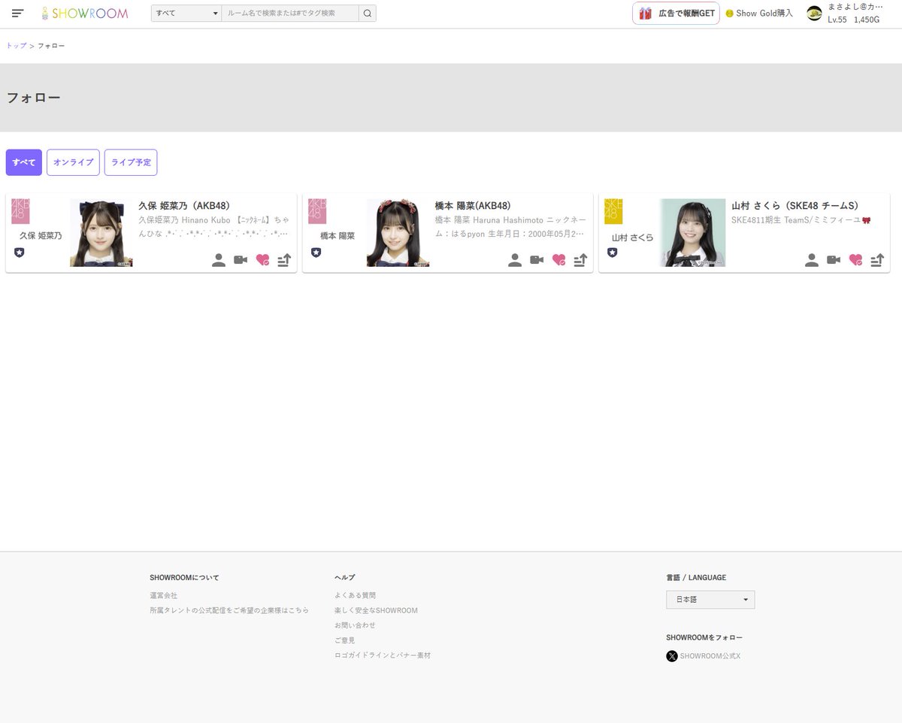Open the user avatar profile icon
Viewport: 902px width, 723px height.
(814, 14)
